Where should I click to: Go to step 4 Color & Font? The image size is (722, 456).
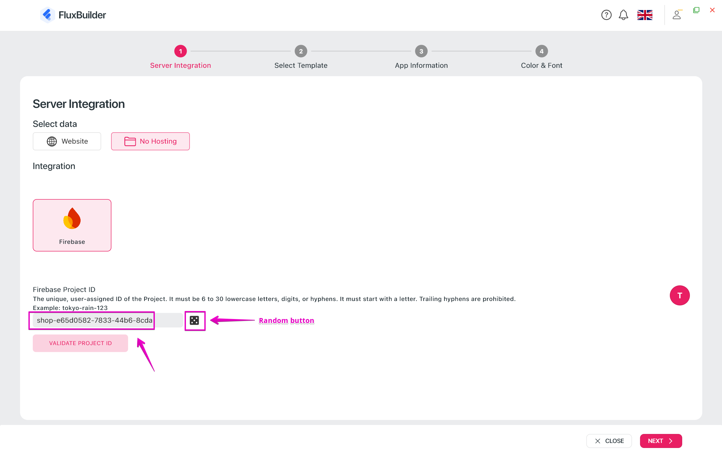pos(542,57)
